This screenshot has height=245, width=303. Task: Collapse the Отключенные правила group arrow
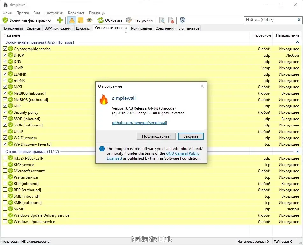pos(297,152)
